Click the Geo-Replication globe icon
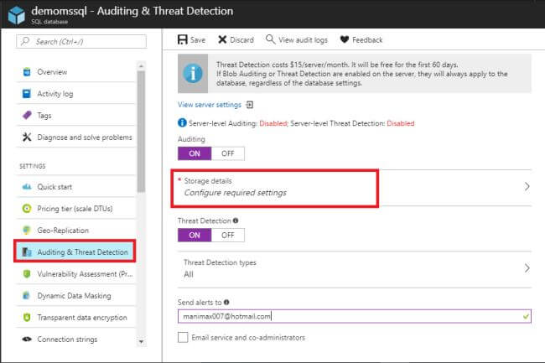The image size is (545, 363). click(27, 230)
